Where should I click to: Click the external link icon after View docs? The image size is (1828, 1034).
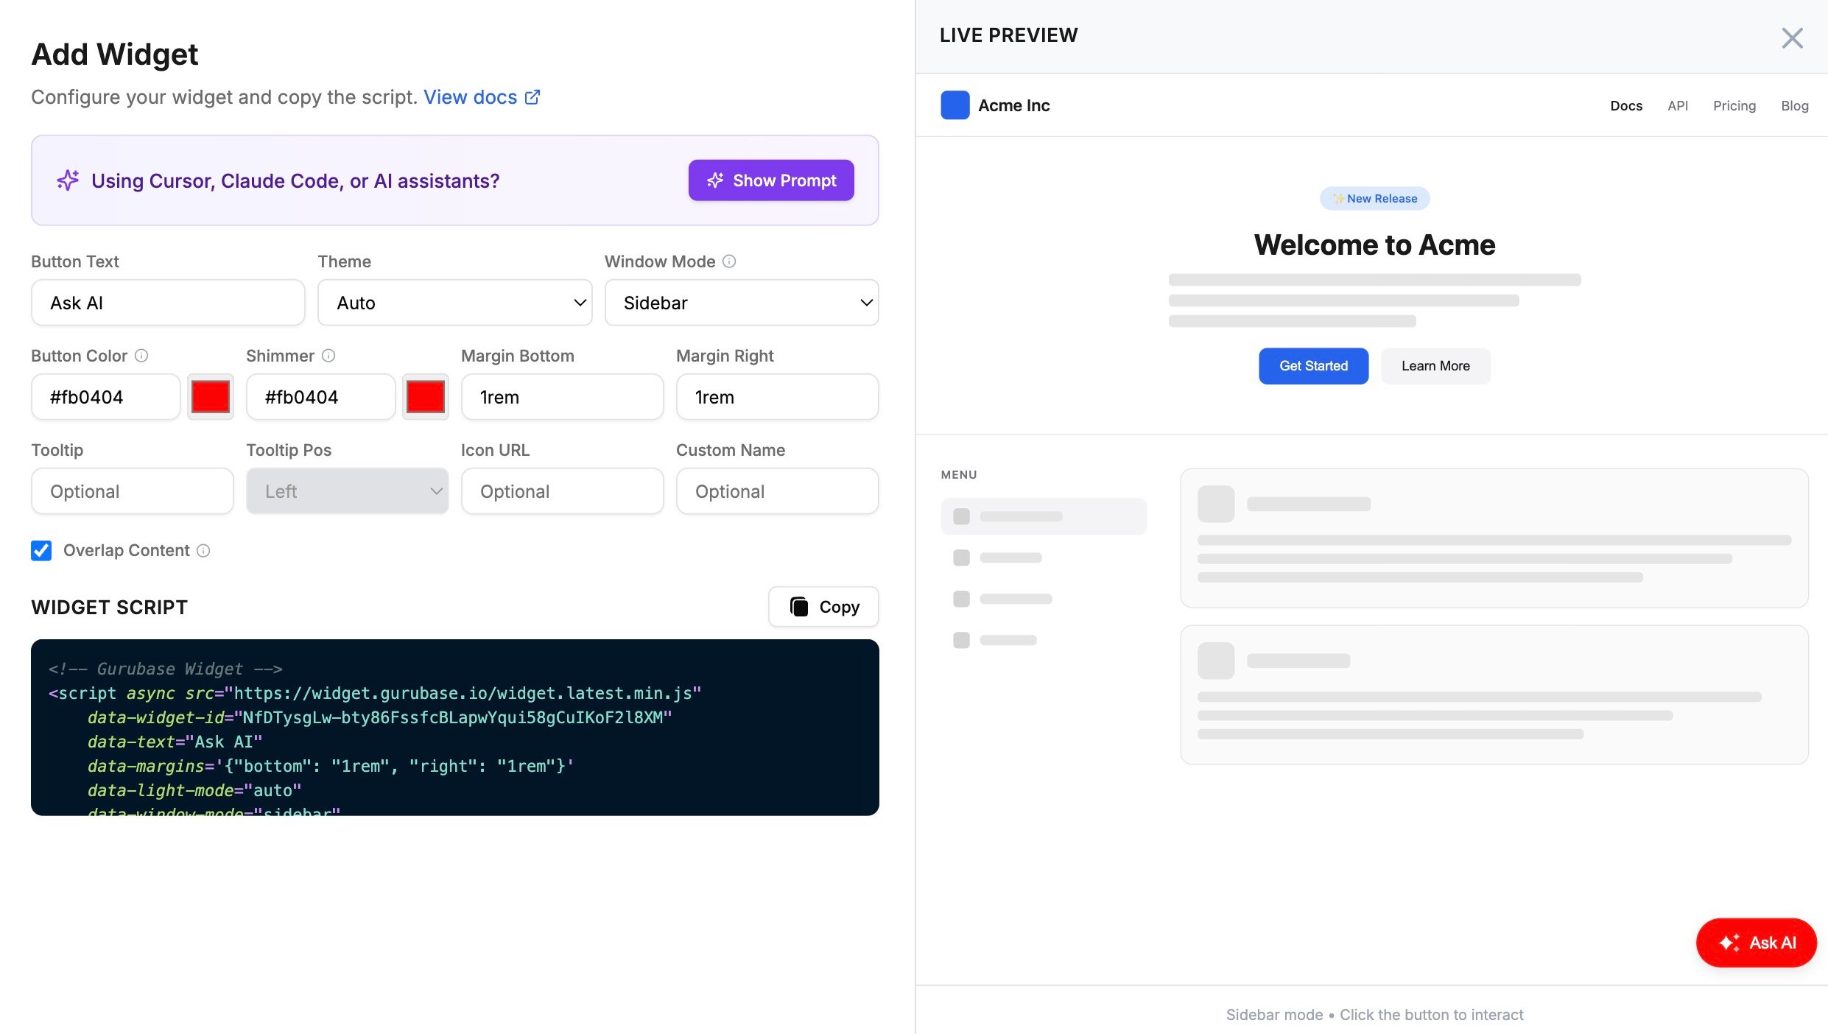[x=532, y=97]
